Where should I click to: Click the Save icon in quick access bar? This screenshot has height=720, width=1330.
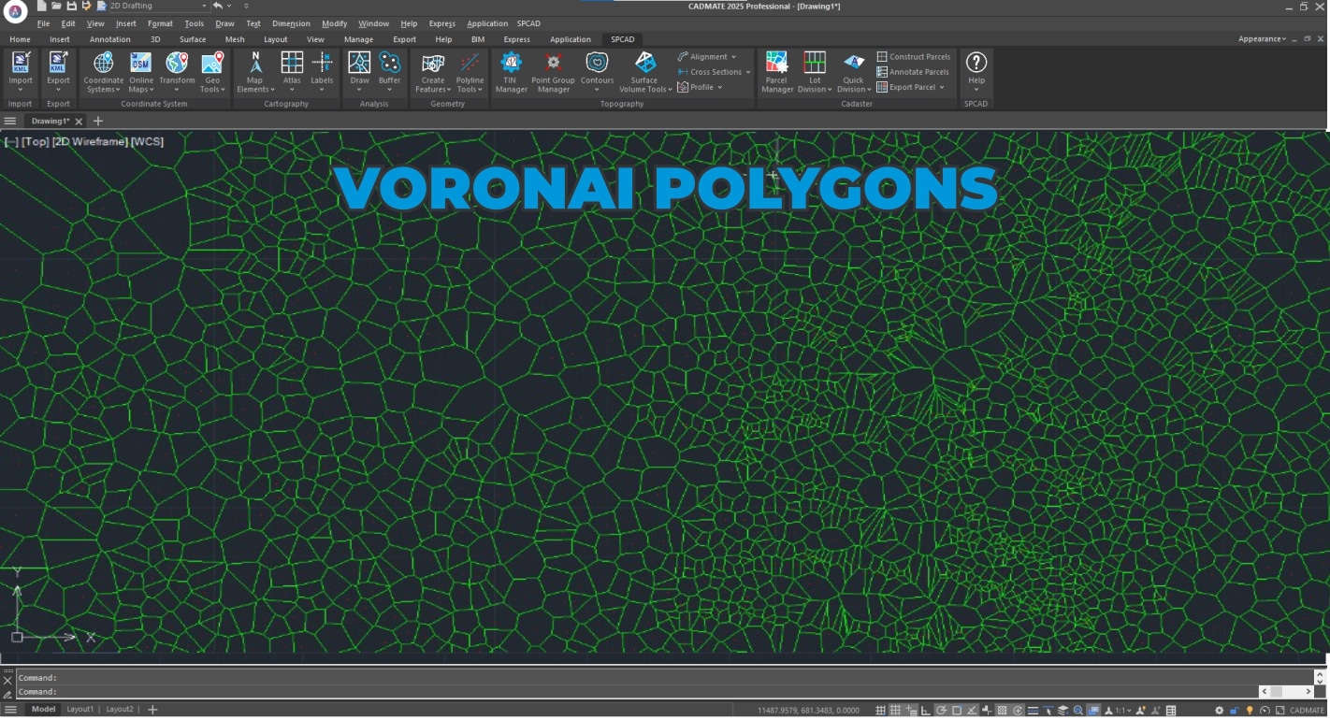coord(71,6)
